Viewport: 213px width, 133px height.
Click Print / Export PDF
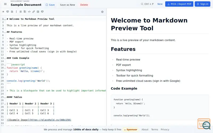pos(179,4)
